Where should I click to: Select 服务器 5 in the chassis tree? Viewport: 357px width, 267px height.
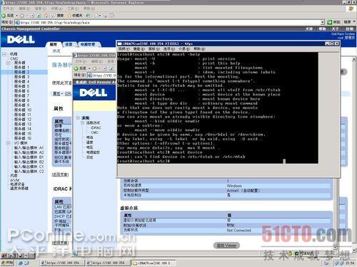point(21,86)
